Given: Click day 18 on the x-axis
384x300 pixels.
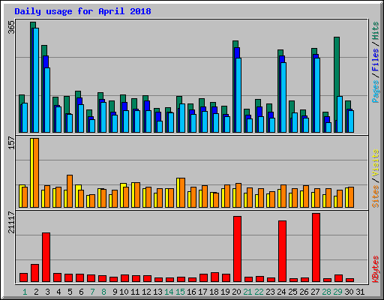Looking at the screenshot, I should pos(214,292).
